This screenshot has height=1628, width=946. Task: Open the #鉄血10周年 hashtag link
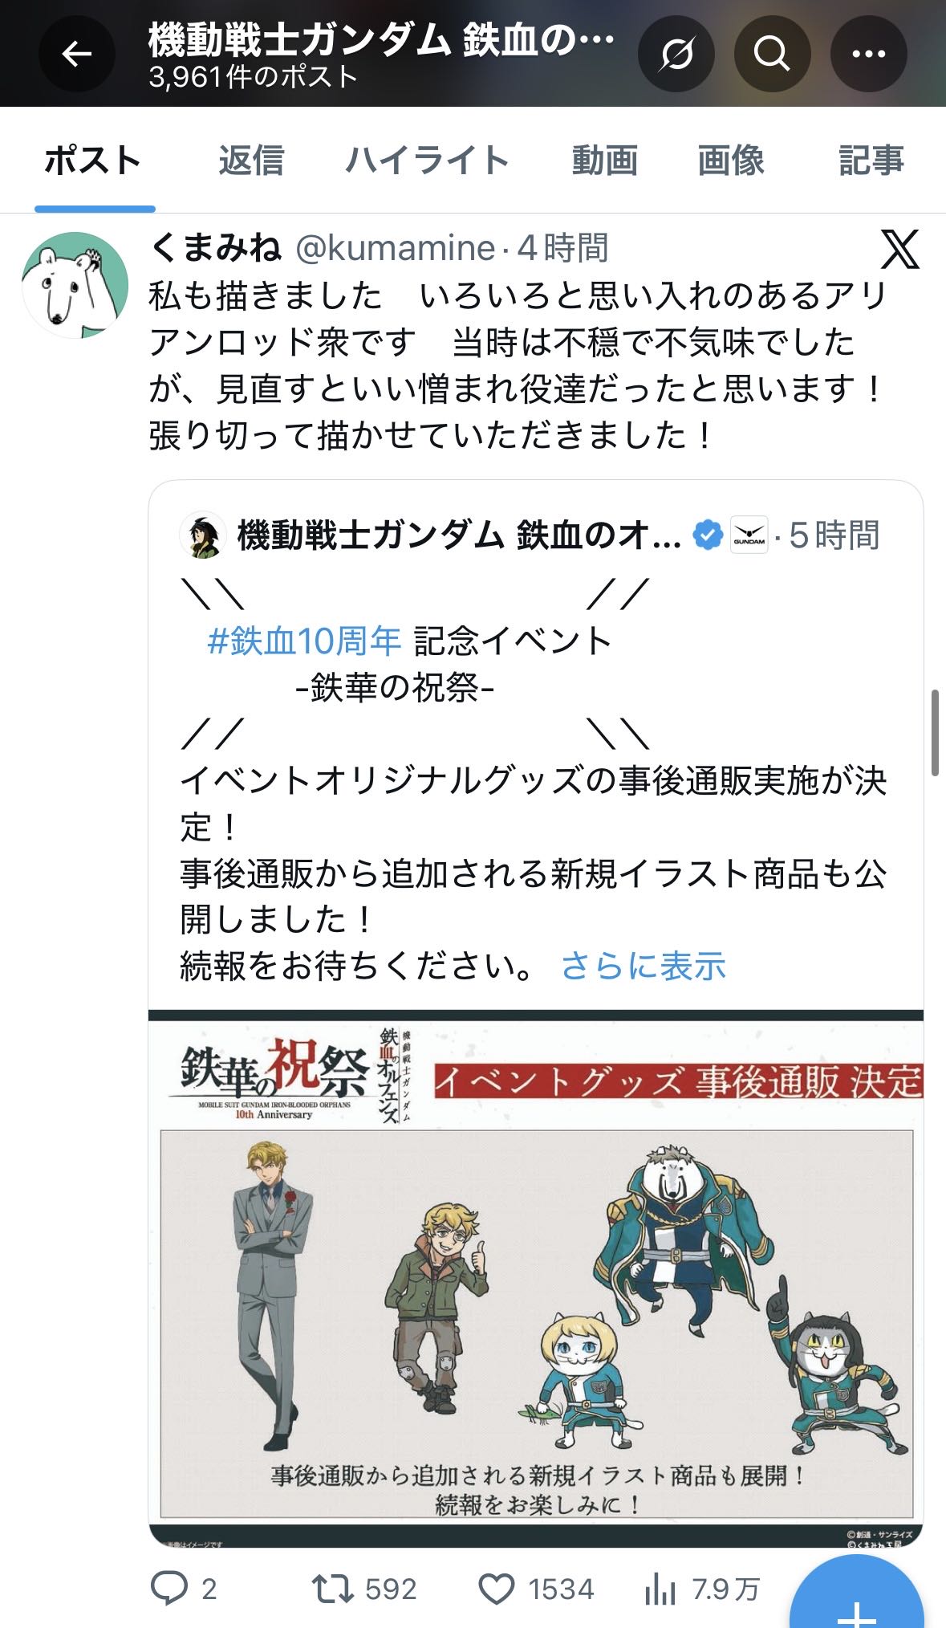click(304, 641)
